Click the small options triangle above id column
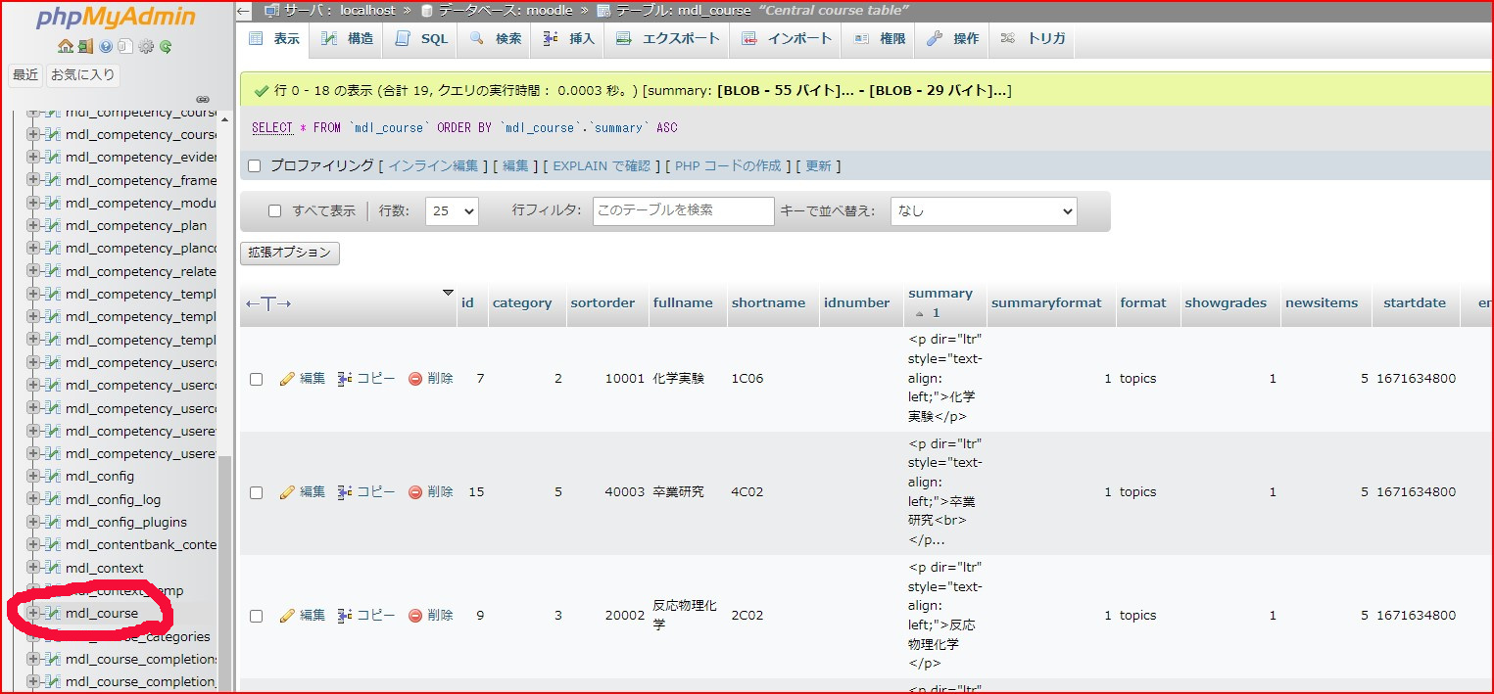The width and height of the screenshot is (1494, 694). (x=449, y=292)
